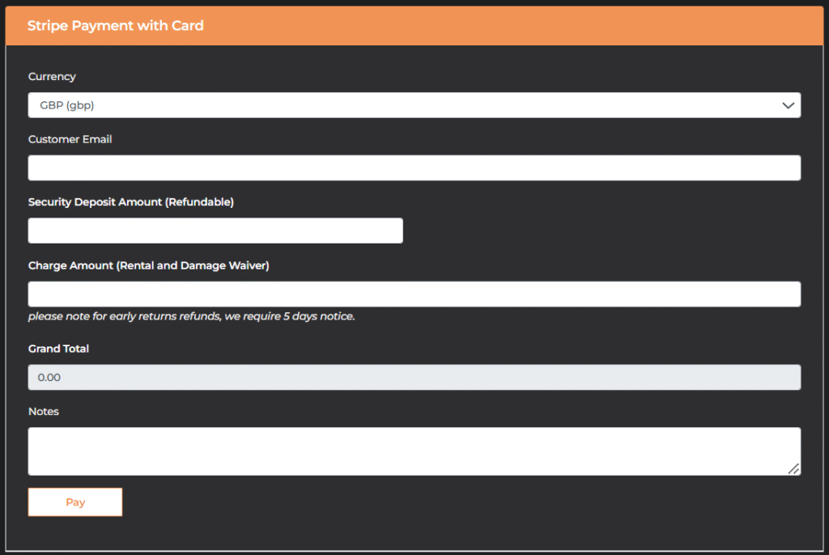
Task: Click the "Charge Amount (Rental and Damage Waiver)" label
Action: 149,265
